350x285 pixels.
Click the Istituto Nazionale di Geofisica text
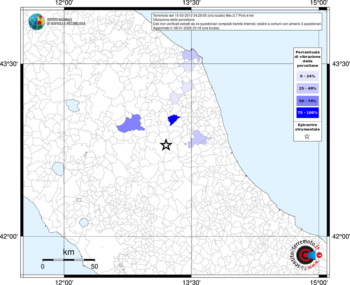[66, 22]
